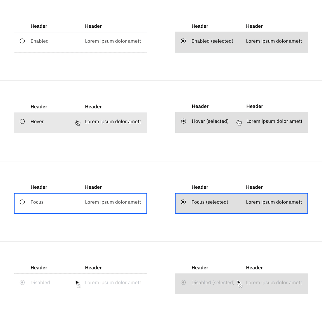This screenshot has width=322, height=322.
Task: Click the Lorem ipsum text in Enabled row
Action: click(113, 41)
